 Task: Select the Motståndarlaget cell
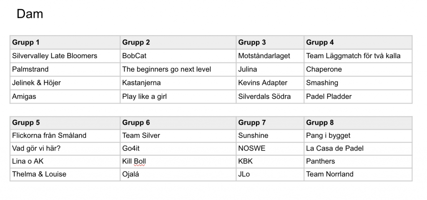tap(270, 56)
